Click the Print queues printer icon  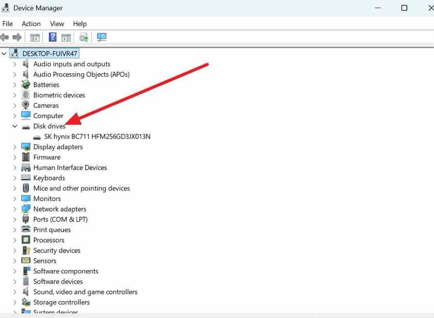point(26,229)
